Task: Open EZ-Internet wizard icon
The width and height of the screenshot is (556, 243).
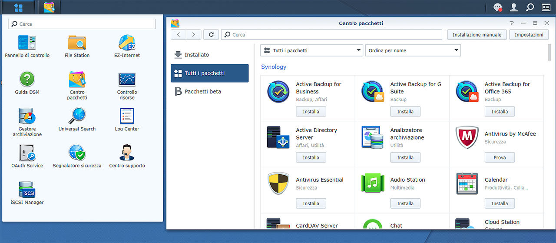Action: 127,43
